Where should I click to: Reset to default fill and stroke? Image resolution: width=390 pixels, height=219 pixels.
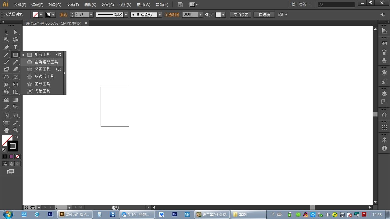coord(4,149)
